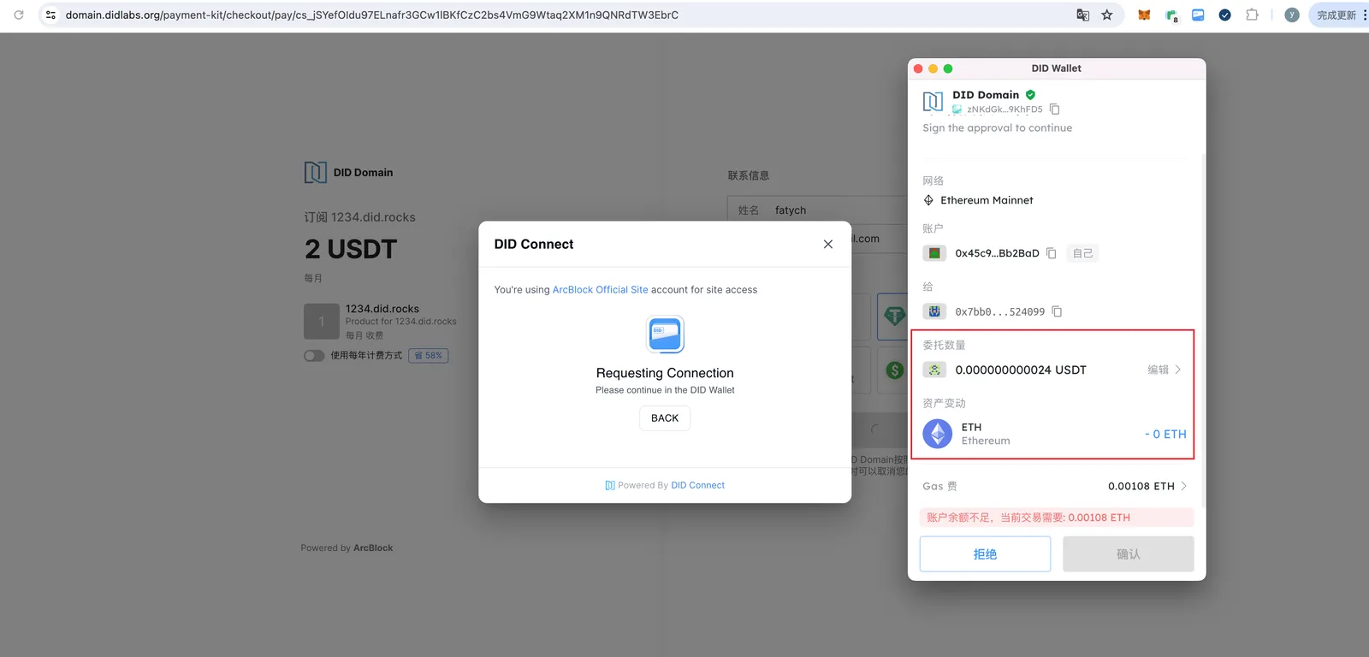
Task: Open the MetaMask fox extension
Action: tap(1144, 15)
